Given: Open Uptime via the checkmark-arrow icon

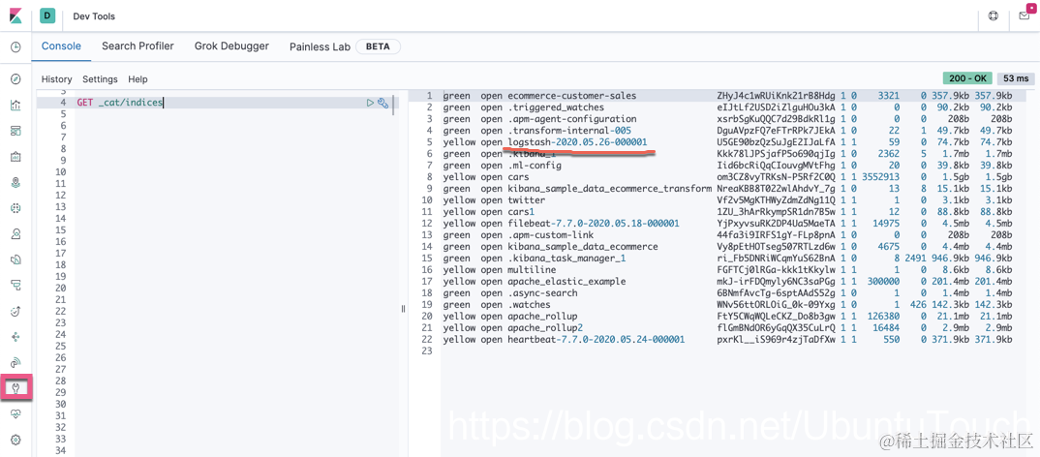Looking at the screenshot, I should (x=15, y=311).
